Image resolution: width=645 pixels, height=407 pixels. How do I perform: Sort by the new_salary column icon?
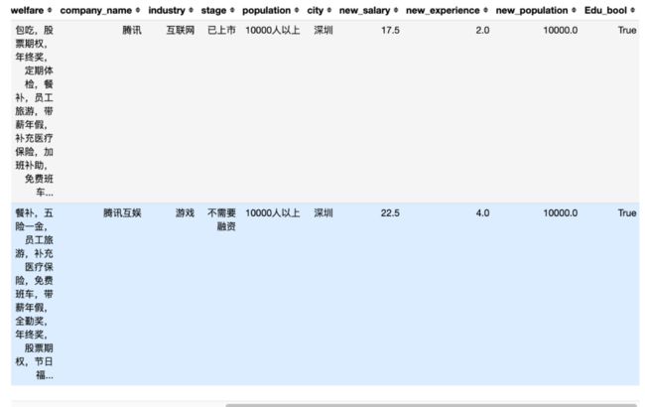click(396, 10)
